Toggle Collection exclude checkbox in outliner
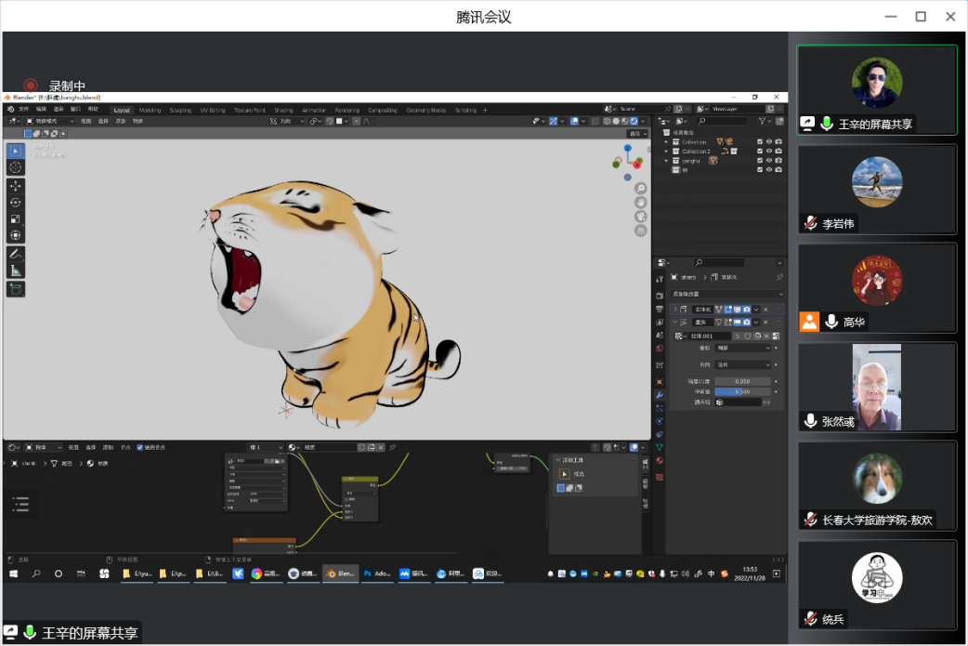Viewport: 968px width, 646px height. tap(760, 141)
